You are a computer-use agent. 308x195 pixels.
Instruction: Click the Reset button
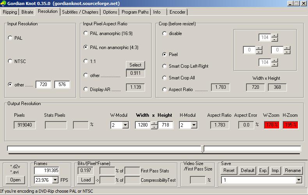229,170
